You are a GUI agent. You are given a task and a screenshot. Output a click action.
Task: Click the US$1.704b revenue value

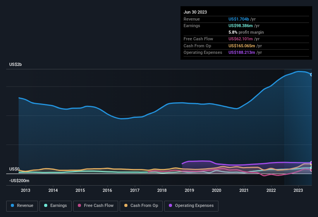(239, 19)
